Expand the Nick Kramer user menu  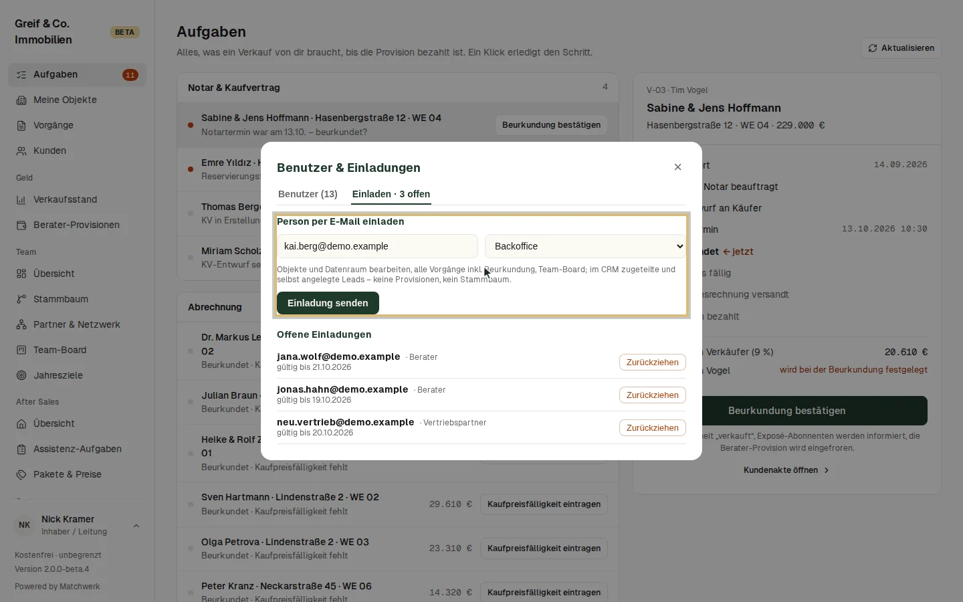pos(77,526)
